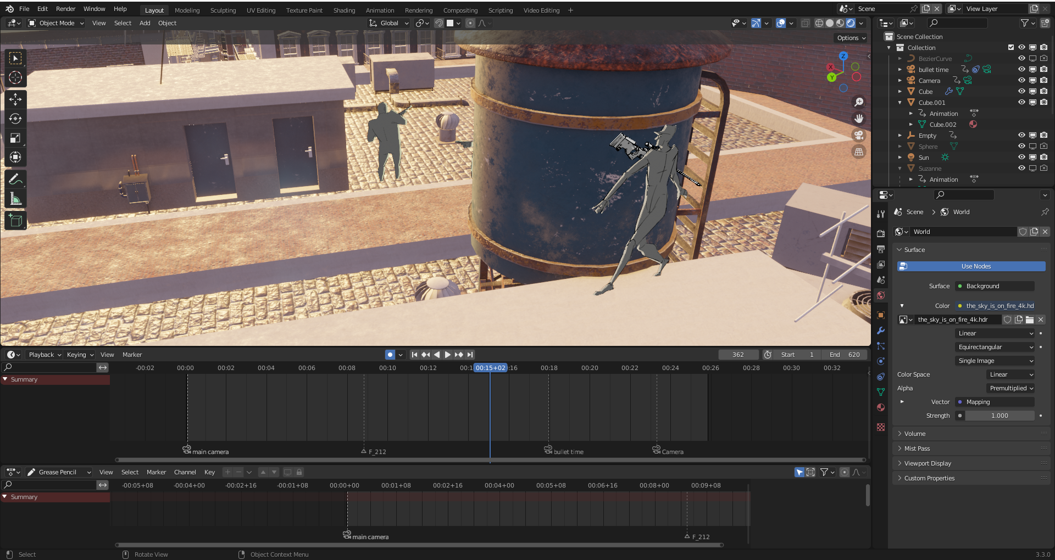Open the Modifier properties wrench tab

881,331
